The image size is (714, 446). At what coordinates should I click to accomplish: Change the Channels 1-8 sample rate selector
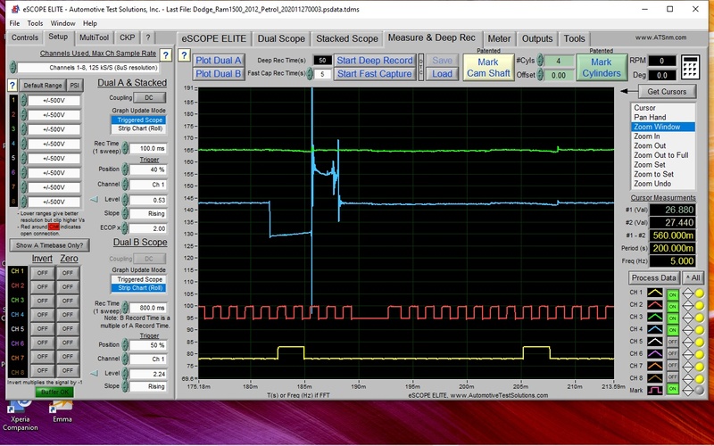pos(12,68)
